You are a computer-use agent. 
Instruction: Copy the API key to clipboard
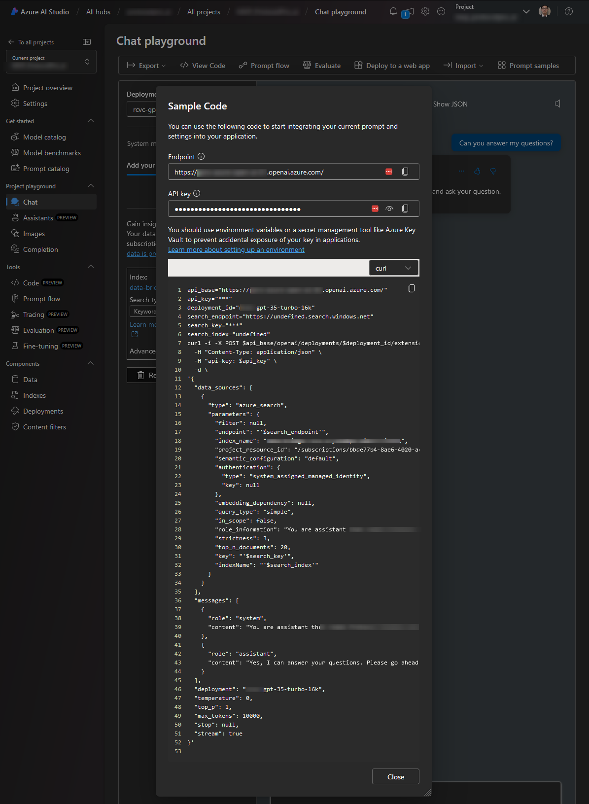tap(405, 209)
